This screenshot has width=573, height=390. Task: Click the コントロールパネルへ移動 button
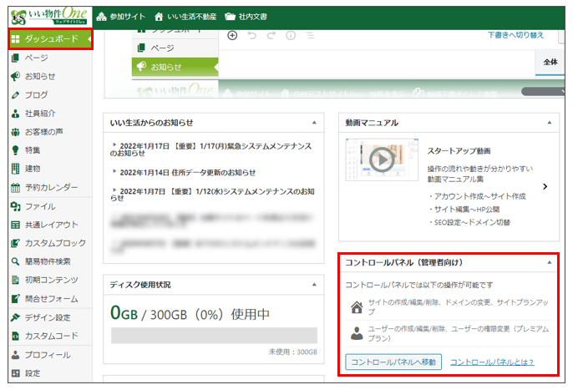(393, 362)
